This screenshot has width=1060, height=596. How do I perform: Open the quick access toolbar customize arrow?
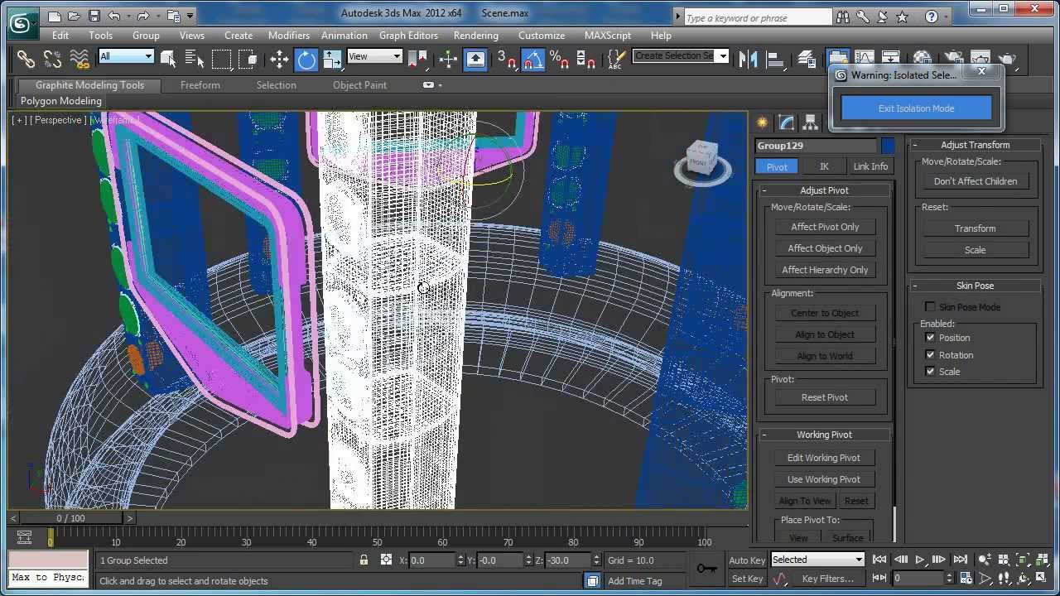[x=190, y=16]
